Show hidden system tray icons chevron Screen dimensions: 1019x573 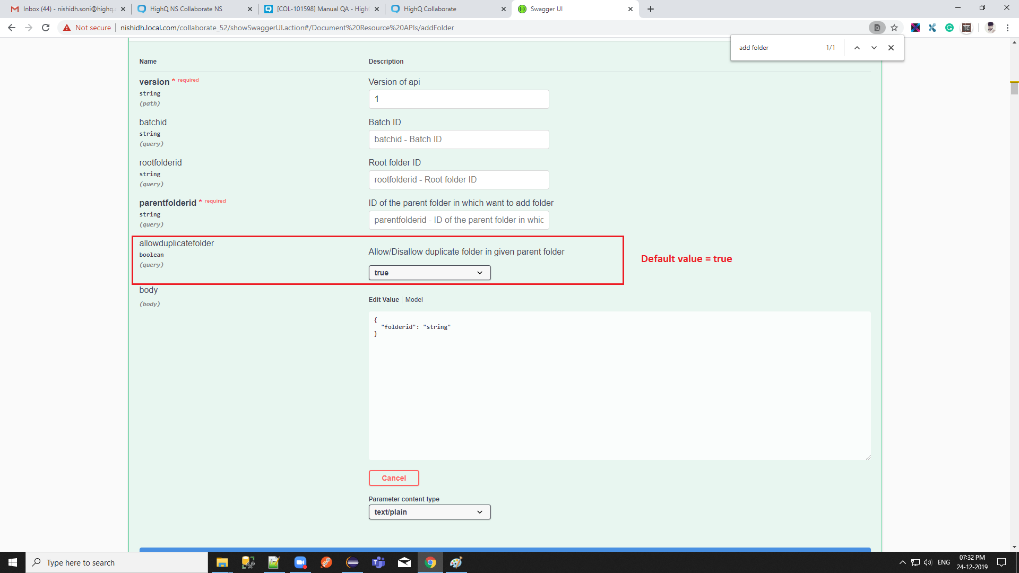click(902, 562)
